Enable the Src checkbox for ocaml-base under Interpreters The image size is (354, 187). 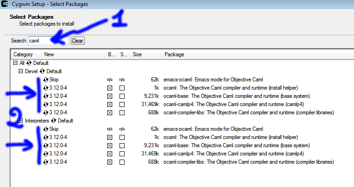(x=122, y=145)
